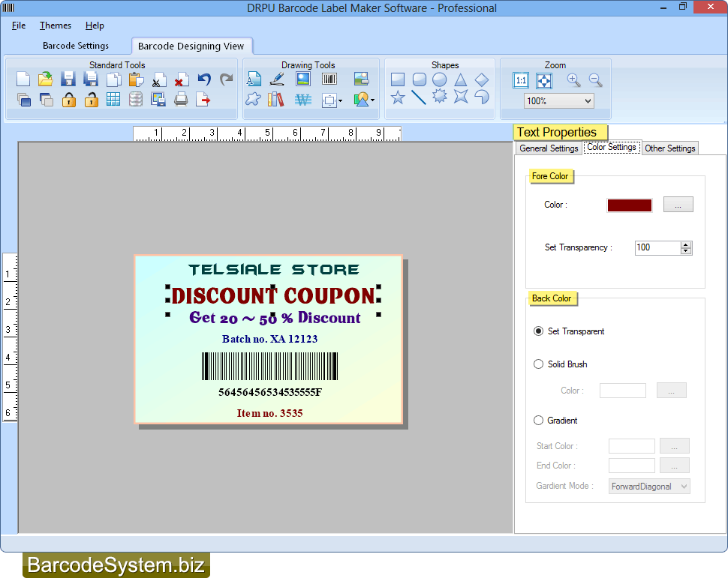Image resolution: width=728 pixels, height=578 pixels.
Task: Draw a rectangle shape
Action: click(x=398, y=79)
